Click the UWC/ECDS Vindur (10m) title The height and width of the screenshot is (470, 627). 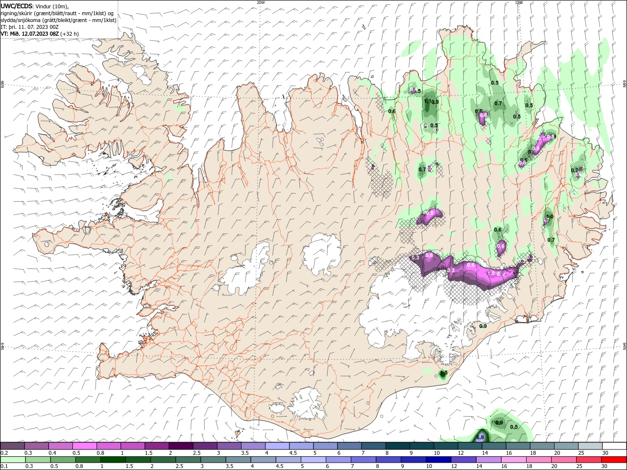tap(34, 6)
